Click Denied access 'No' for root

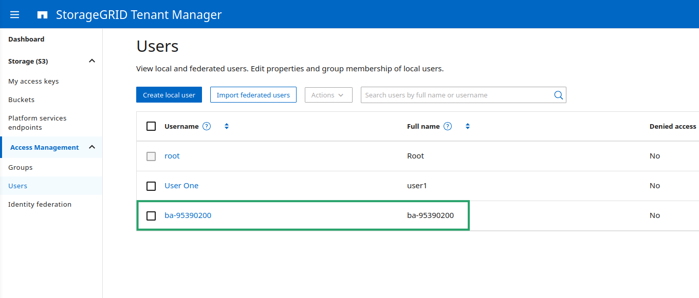655,156
